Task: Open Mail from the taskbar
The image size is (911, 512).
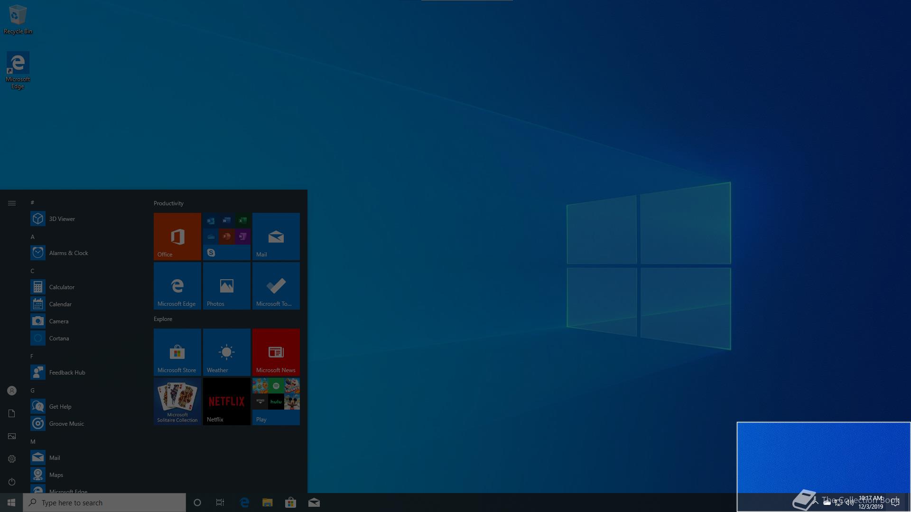Action: [x=314, y=503]
